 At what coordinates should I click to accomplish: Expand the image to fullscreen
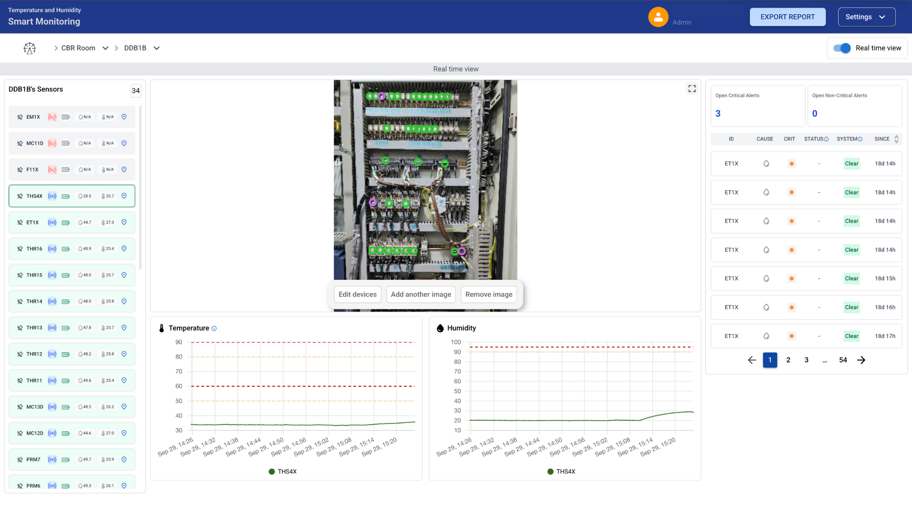coord(692,88)
